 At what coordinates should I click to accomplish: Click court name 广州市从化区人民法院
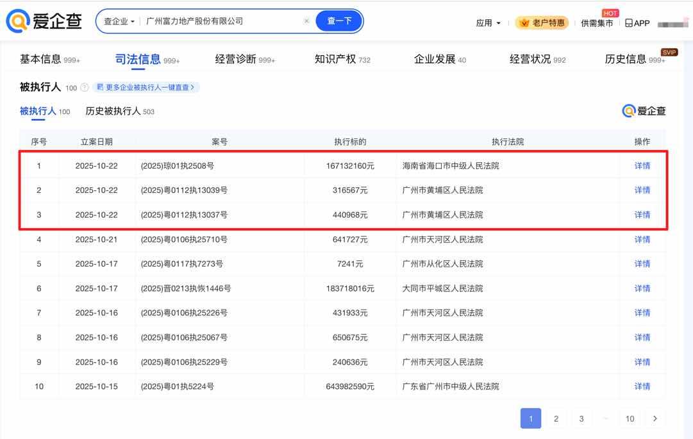click(x=442, y=264)
